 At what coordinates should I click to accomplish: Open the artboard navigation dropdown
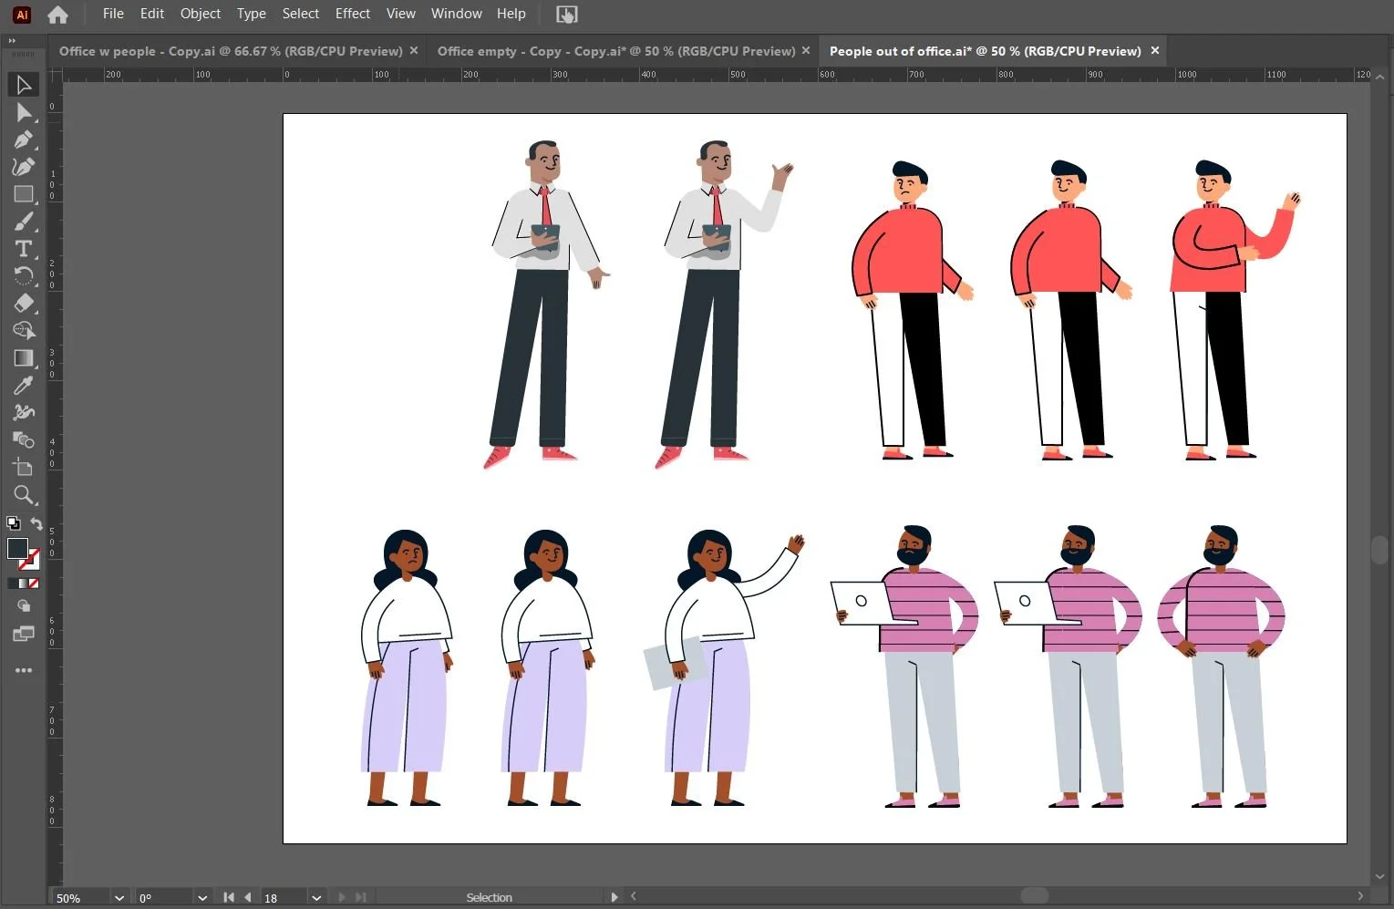[x=315, y=898]
